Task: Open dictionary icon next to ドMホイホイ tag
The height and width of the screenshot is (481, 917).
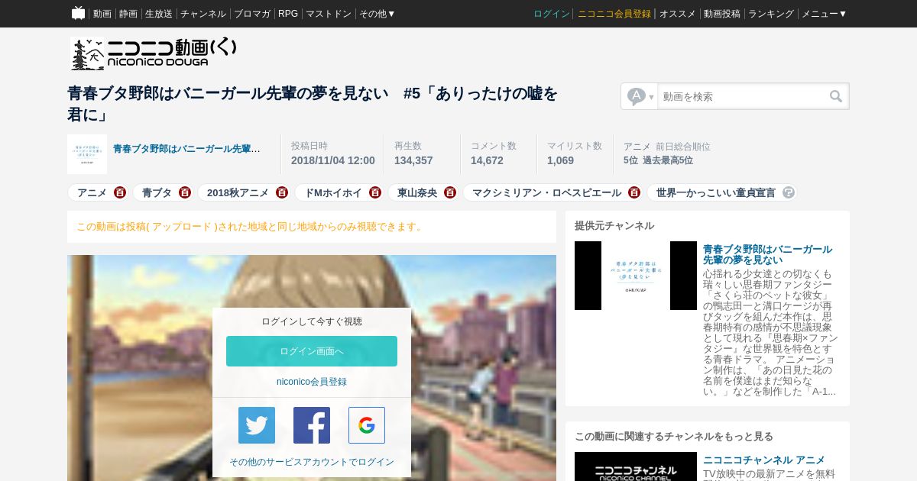Action: [x=375, y=192]
